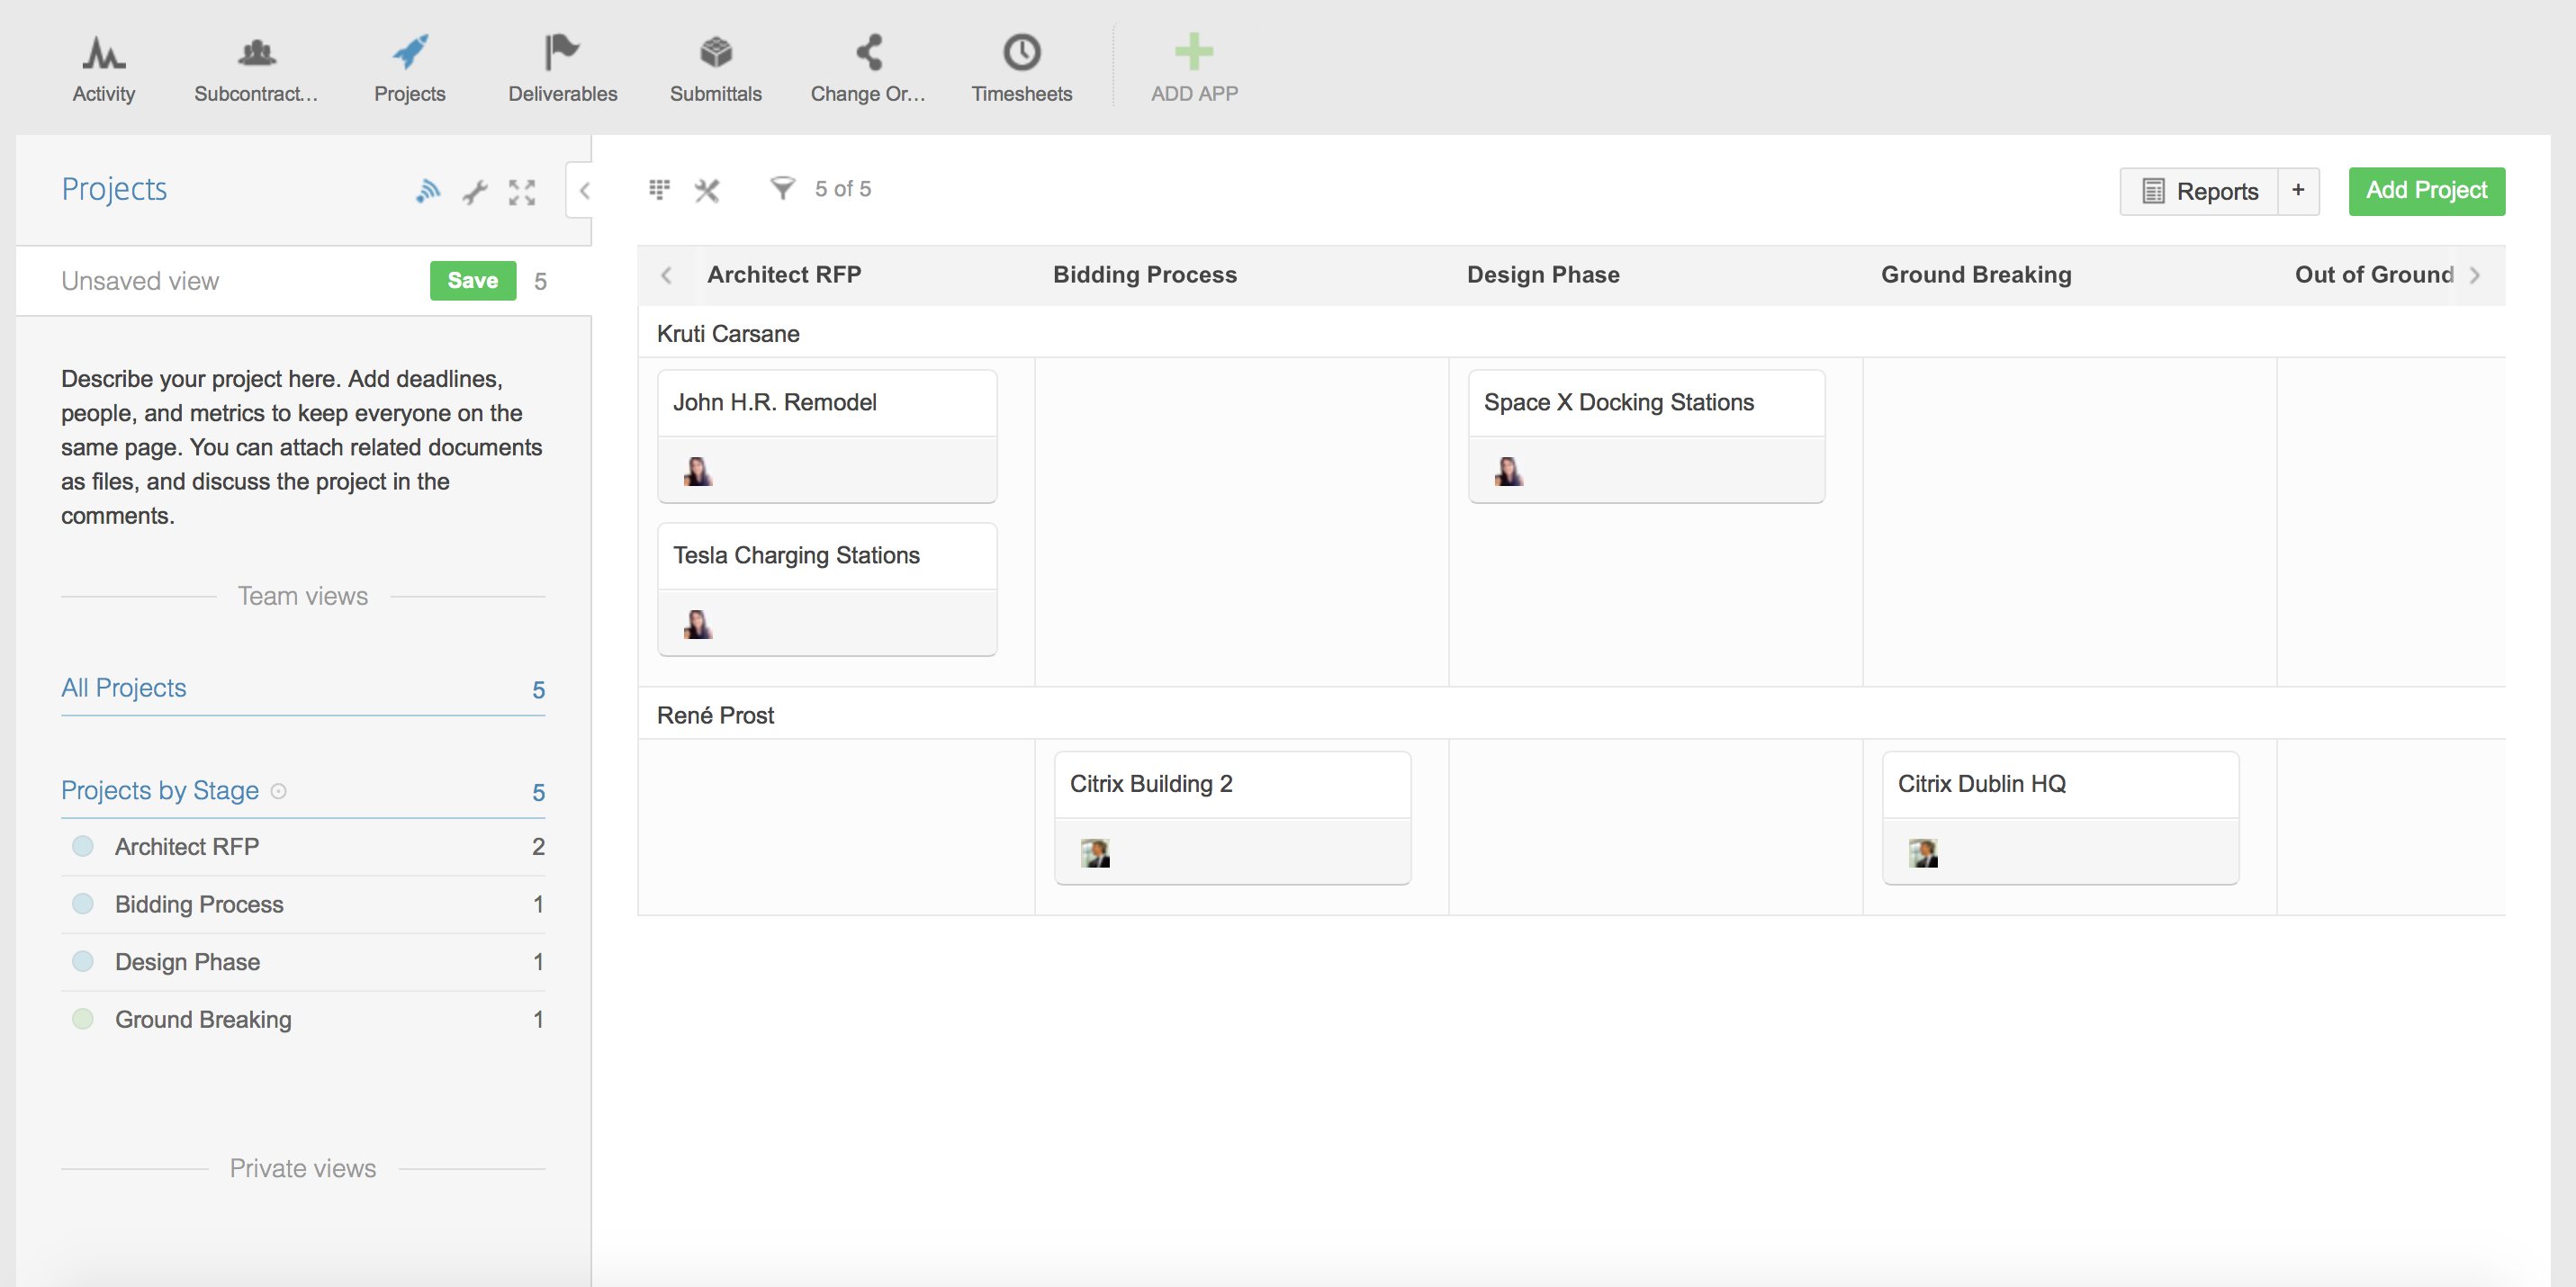Open Projects by Stage view options circle

(x=279, y=791)
